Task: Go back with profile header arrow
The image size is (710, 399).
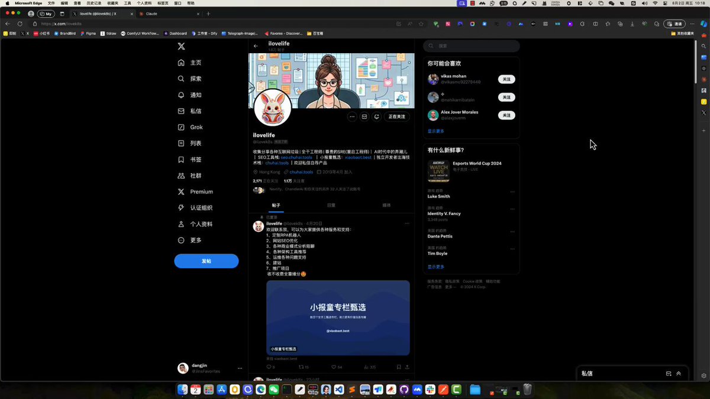Action: tap(256, 46)
